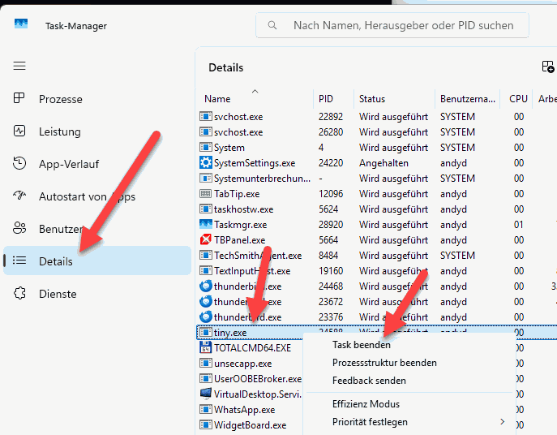Click the Prozesse sidebar icon

[19, 98]
